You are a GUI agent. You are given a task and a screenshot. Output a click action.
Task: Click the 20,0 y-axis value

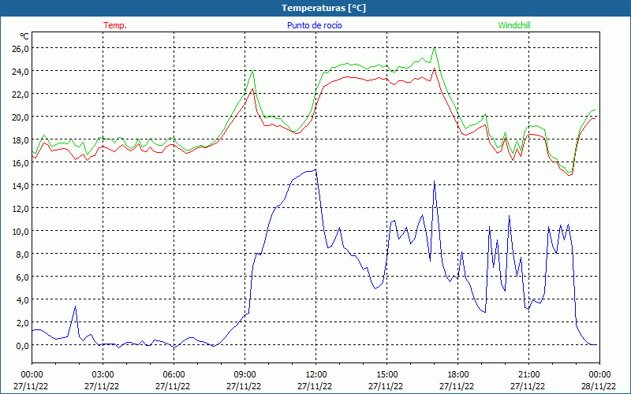coord(21,117)
